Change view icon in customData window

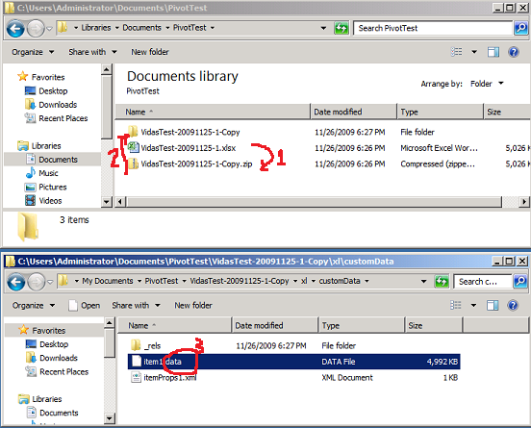[x=456, y=306]
